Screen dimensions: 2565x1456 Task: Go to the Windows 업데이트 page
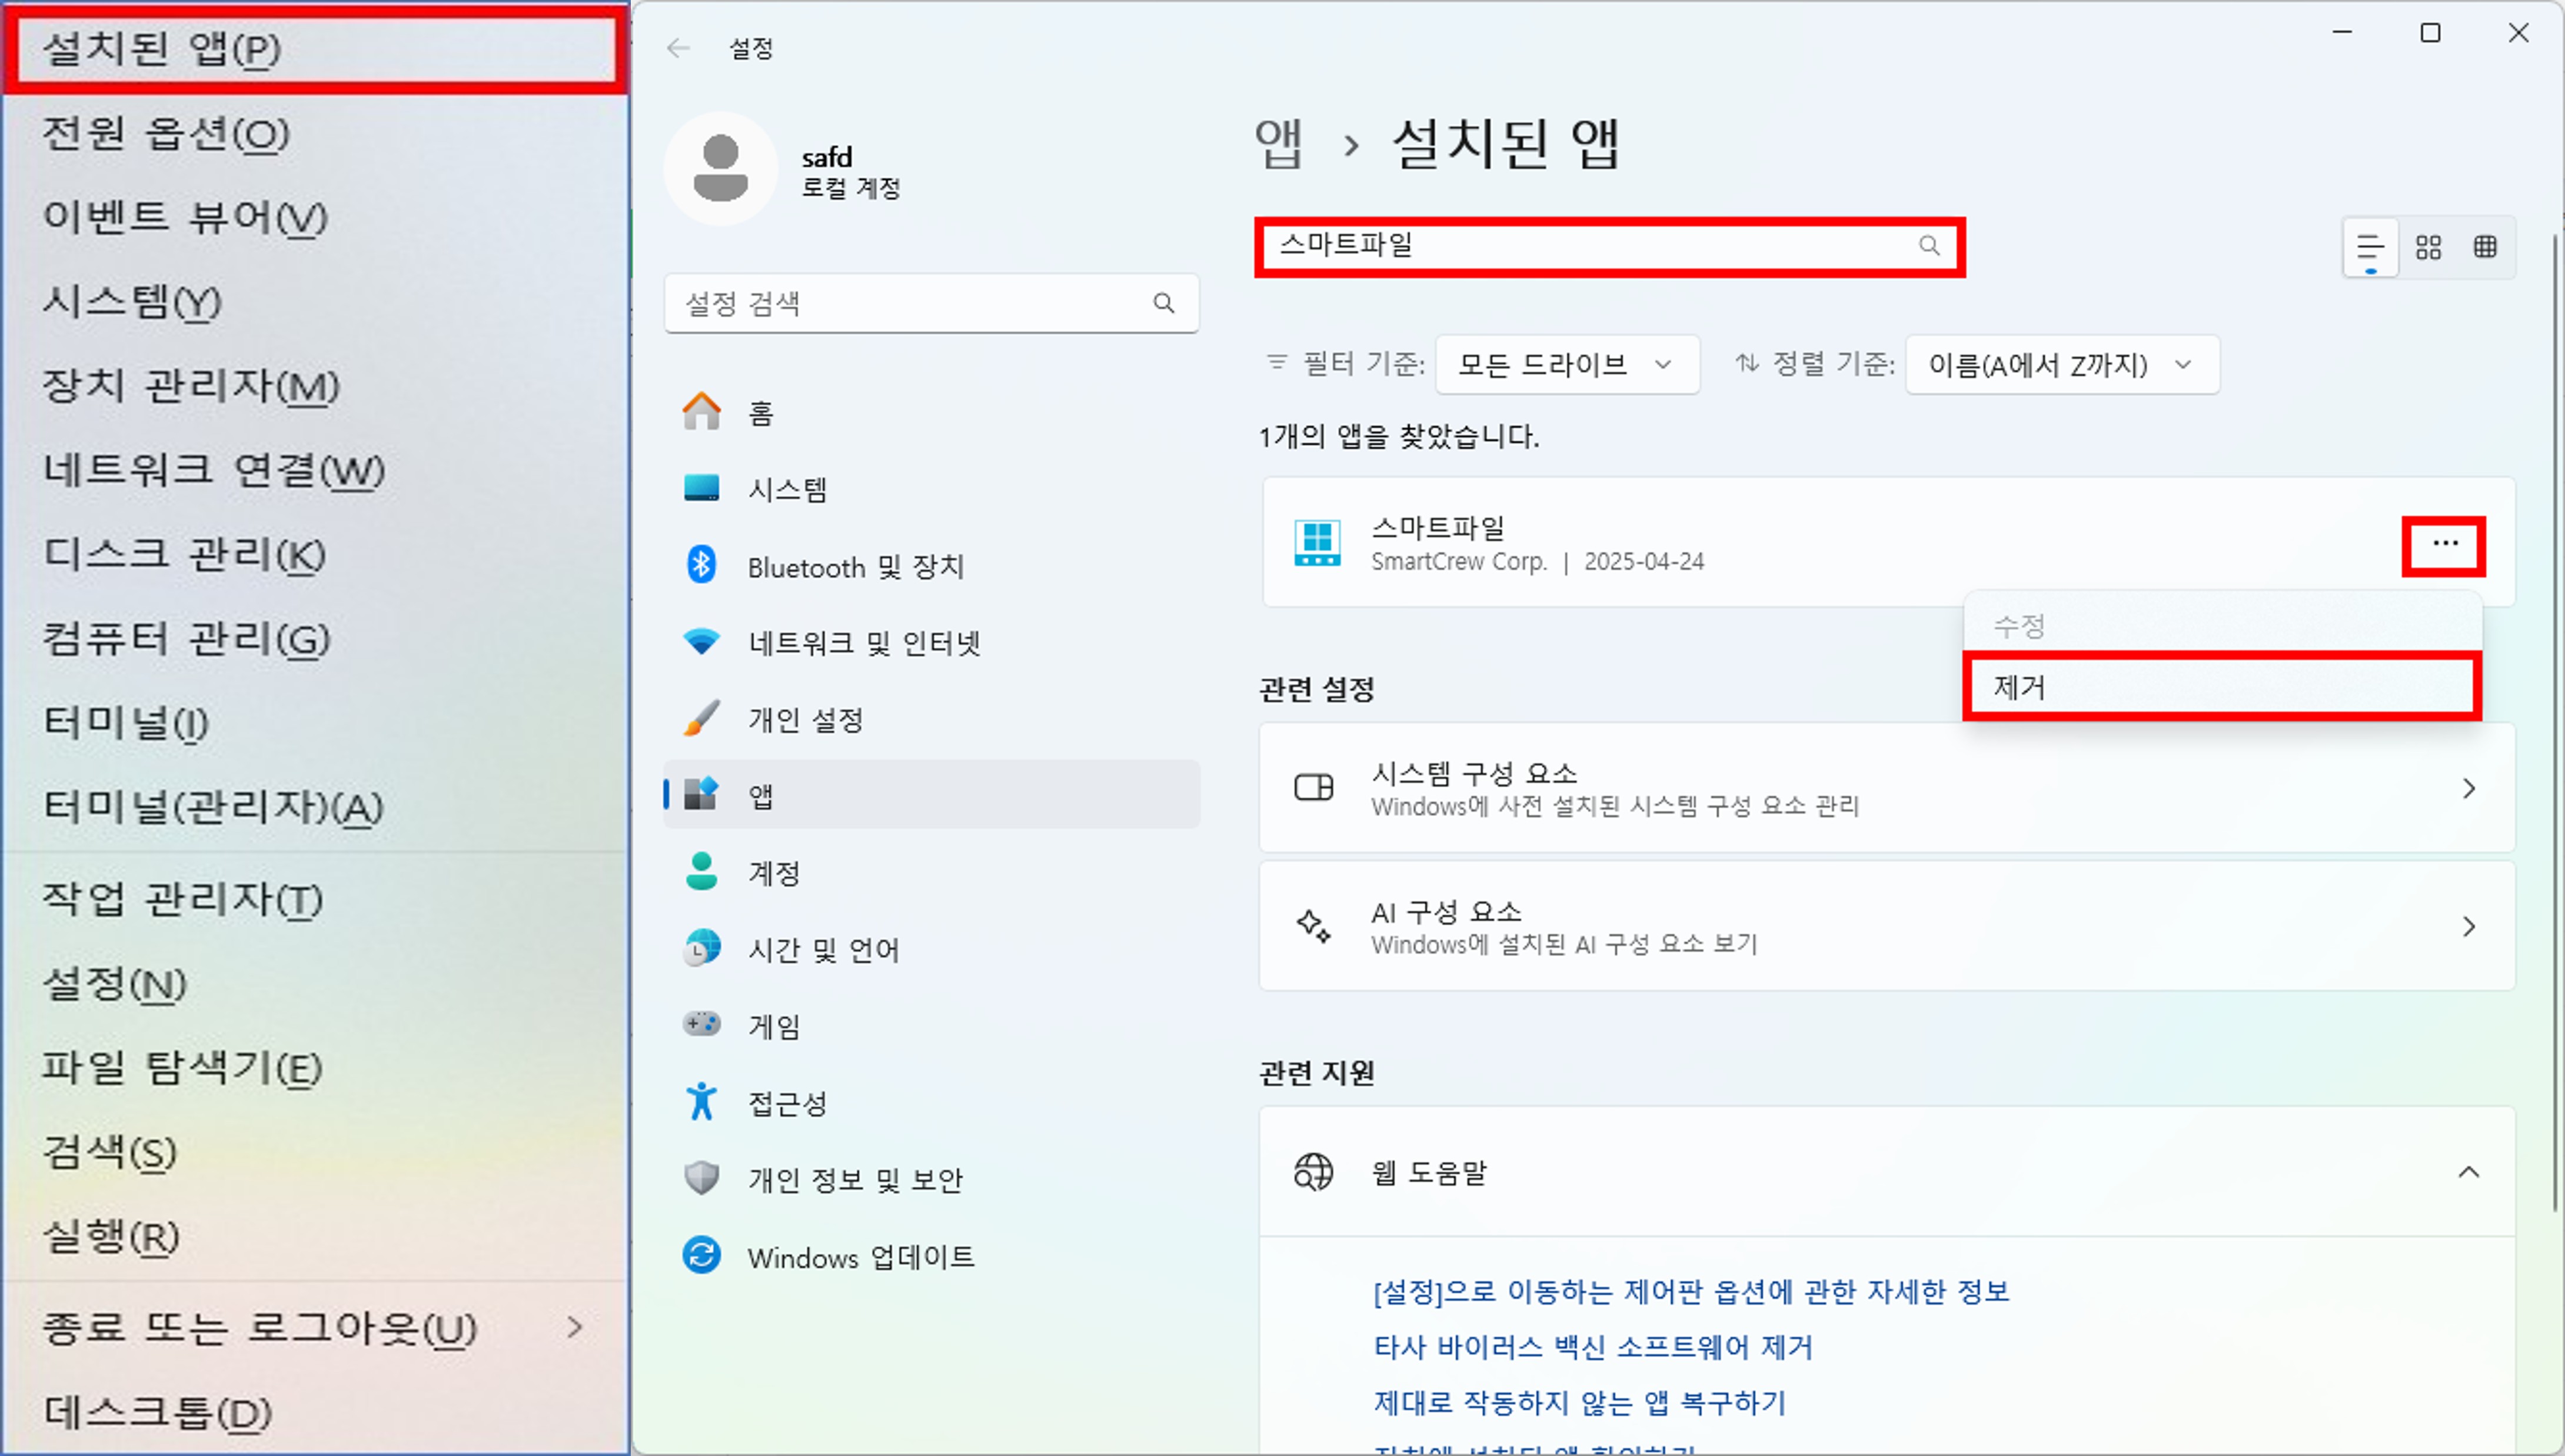[x=860, y=1257]
